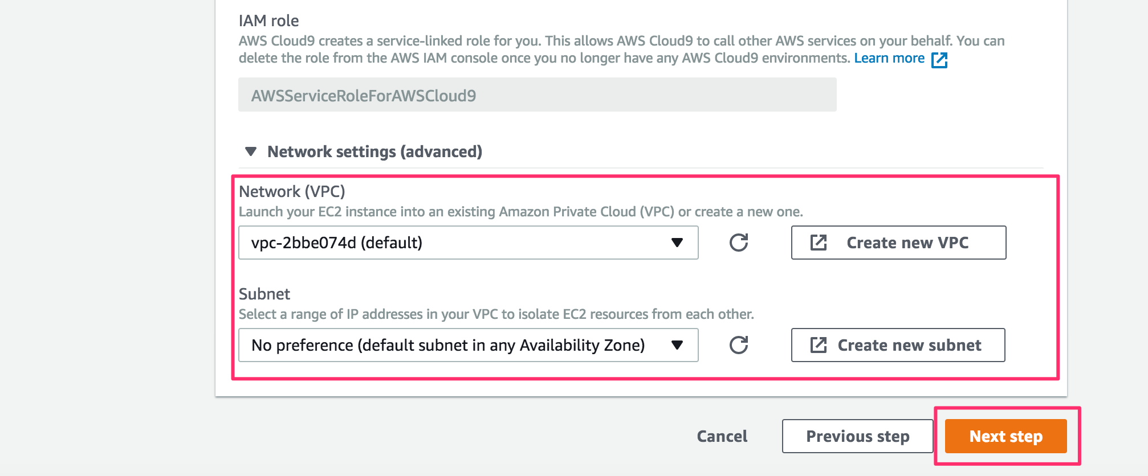Click the Create new VPC button

click(899, 243)
